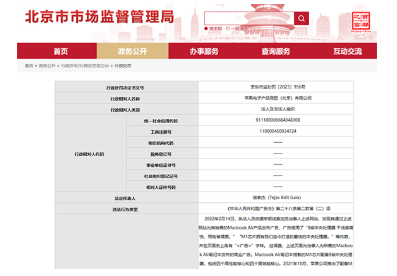This screenshot has height=276, width=397.
Task: Click the 税务登记号 label cell
Action: [162, 153]
